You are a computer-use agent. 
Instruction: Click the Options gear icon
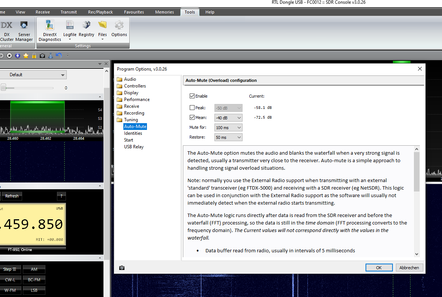coord(119,29)
